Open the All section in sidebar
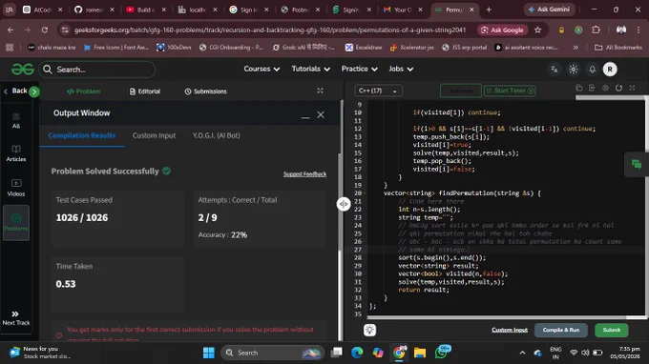 click(16, 121)
